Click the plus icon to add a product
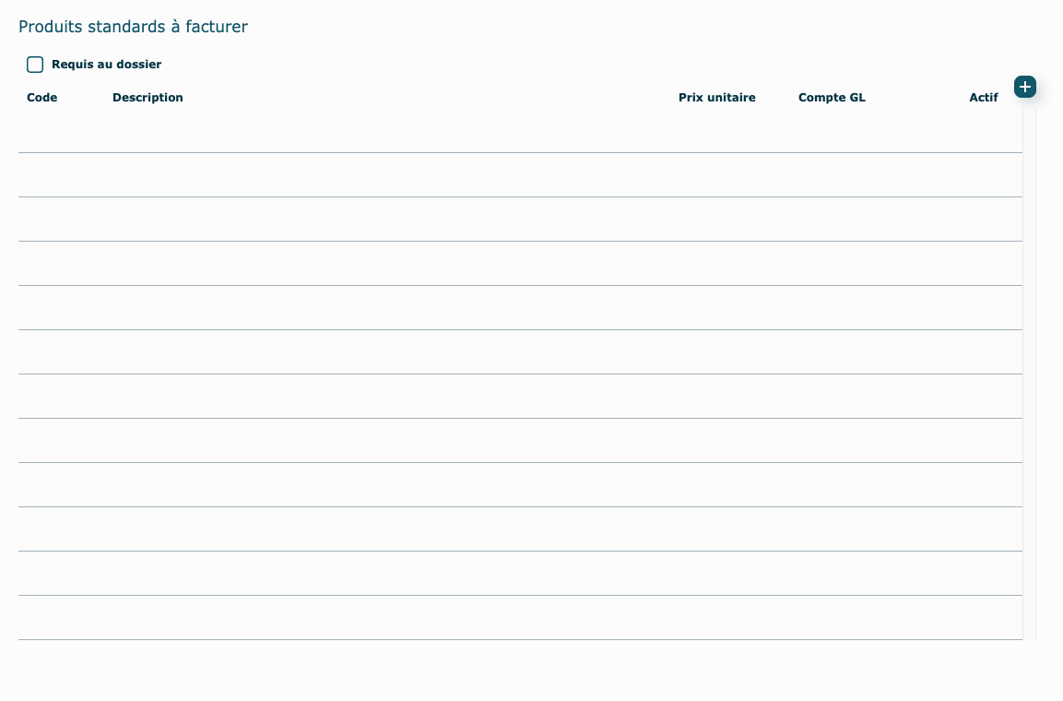Image resolution: width=1063 pixels, height=701 pixels. 1024,87
